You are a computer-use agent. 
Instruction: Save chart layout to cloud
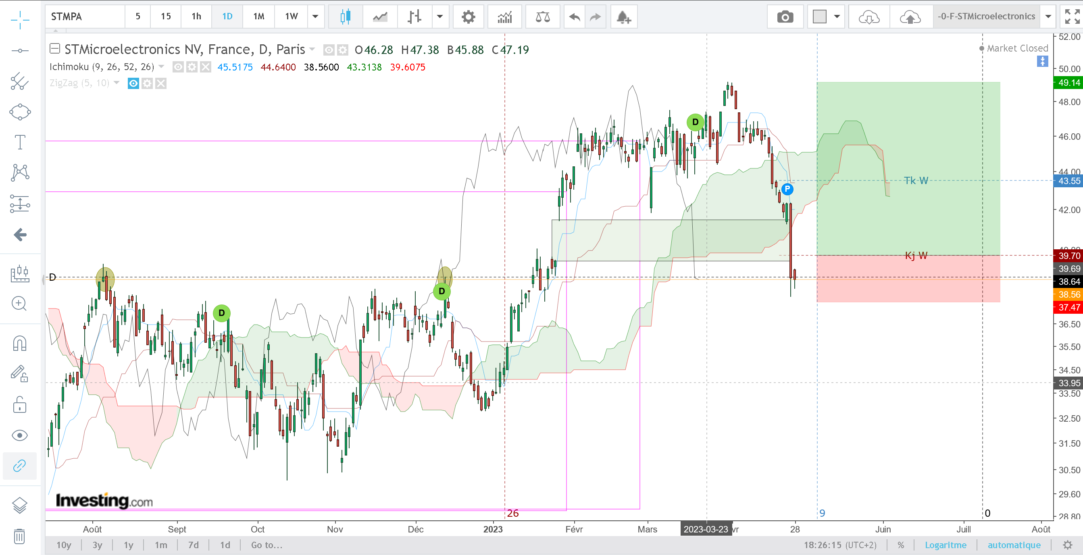910,17
